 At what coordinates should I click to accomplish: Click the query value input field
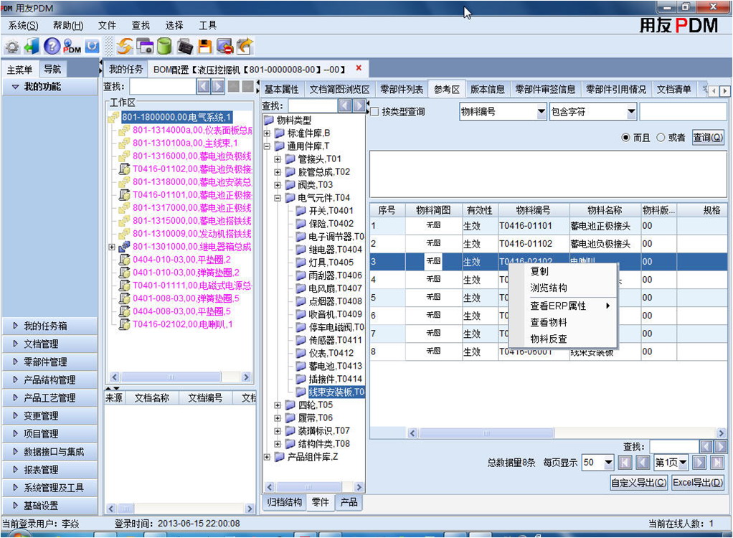point(683,112)
